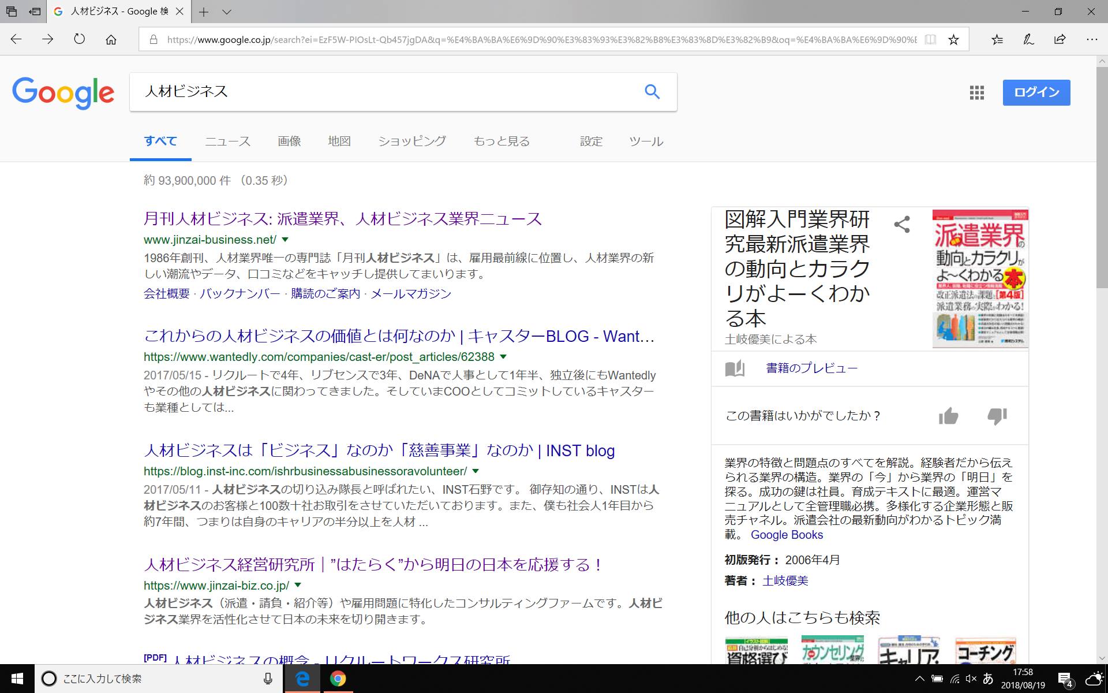This screenshot has width=1108, height=693.
Task: Open reading view book icon in address bar
Action: pyautogui.click(x=930, y=39)
